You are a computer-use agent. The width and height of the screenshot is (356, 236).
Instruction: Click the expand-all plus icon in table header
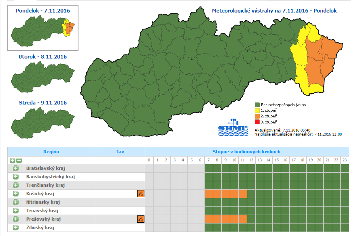pos(13,160)
